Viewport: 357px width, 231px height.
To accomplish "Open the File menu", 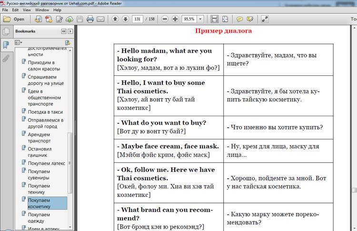I will (5, 10).
